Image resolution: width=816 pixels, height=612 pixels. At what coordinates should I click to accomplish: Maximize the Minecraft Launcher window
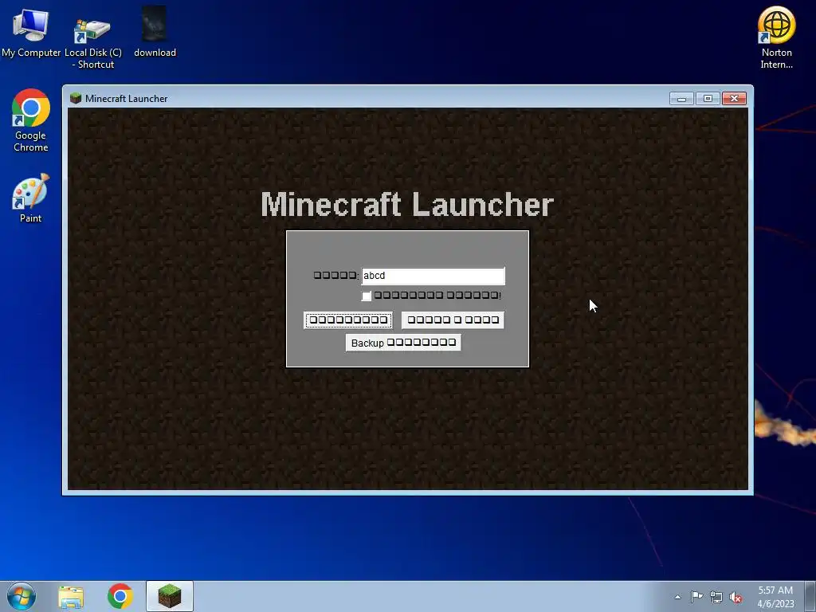708,98
